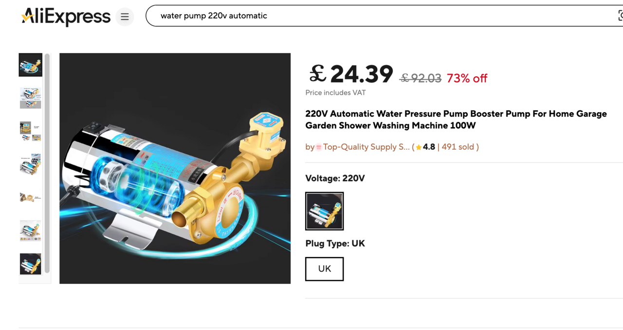Viewport: 623px width, 330px height.
Task: Click the gold rating star icon
Action: 419,147
